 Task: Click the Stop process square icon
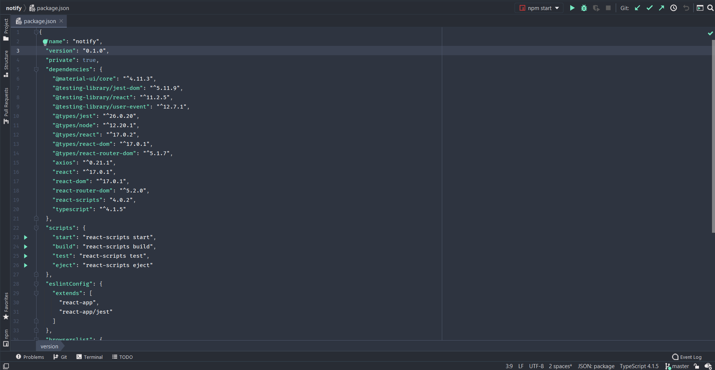click(608, 8)
